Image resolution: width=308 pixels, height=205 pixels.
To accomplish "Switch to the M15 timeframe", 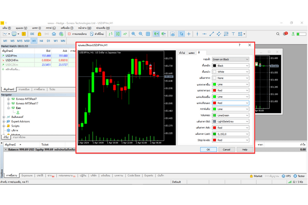I will coord(19,40).
